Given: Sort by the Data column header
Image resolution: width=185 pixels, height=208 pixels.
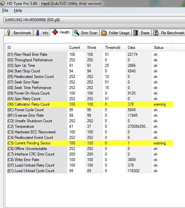Looking at the screenshot, I should (139, 48).
